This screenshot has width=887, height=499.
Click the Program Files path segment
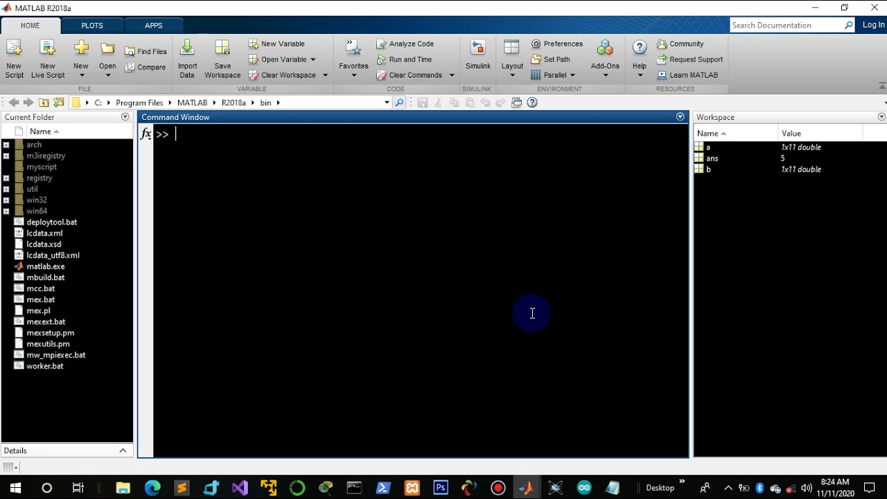pos(139,103)
